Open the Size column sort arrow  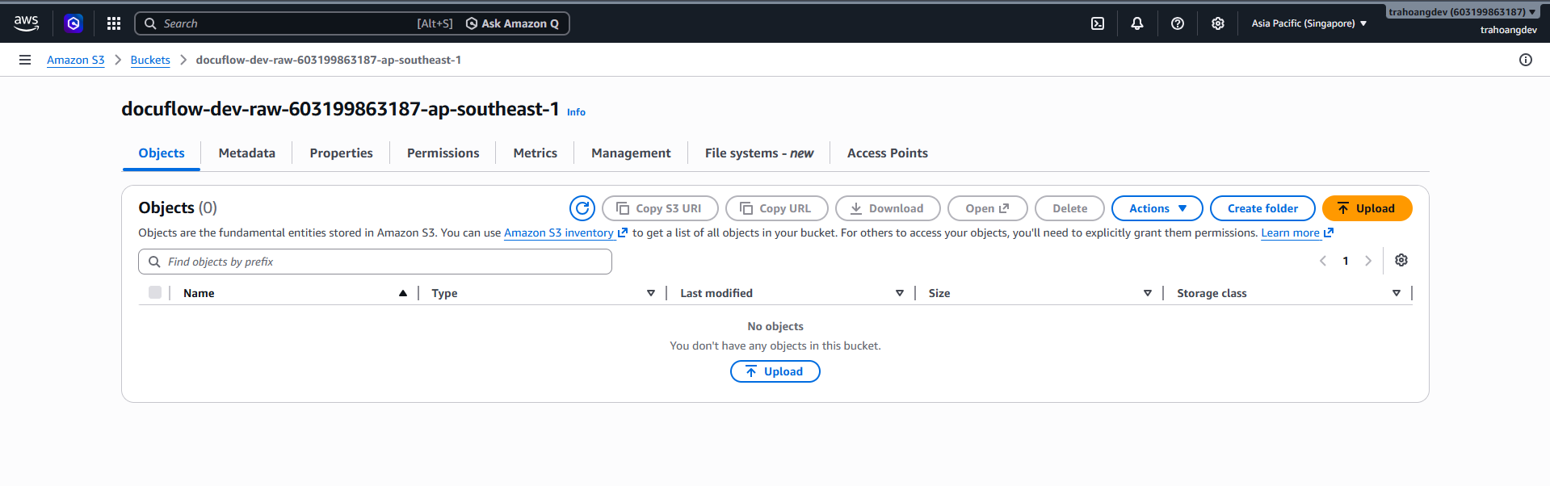click(x=1148, y=293)
